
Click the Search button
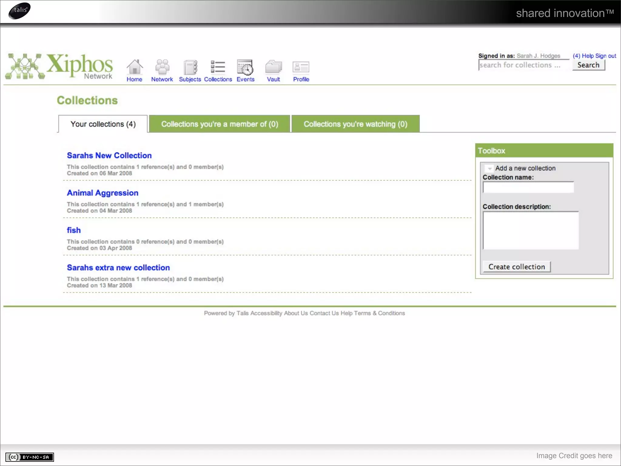(589, 65)
